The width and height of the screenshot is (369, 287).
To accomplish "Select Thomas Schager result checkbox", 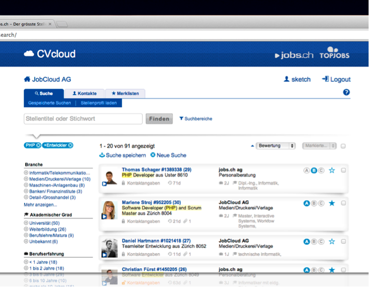I will [343, 170].
